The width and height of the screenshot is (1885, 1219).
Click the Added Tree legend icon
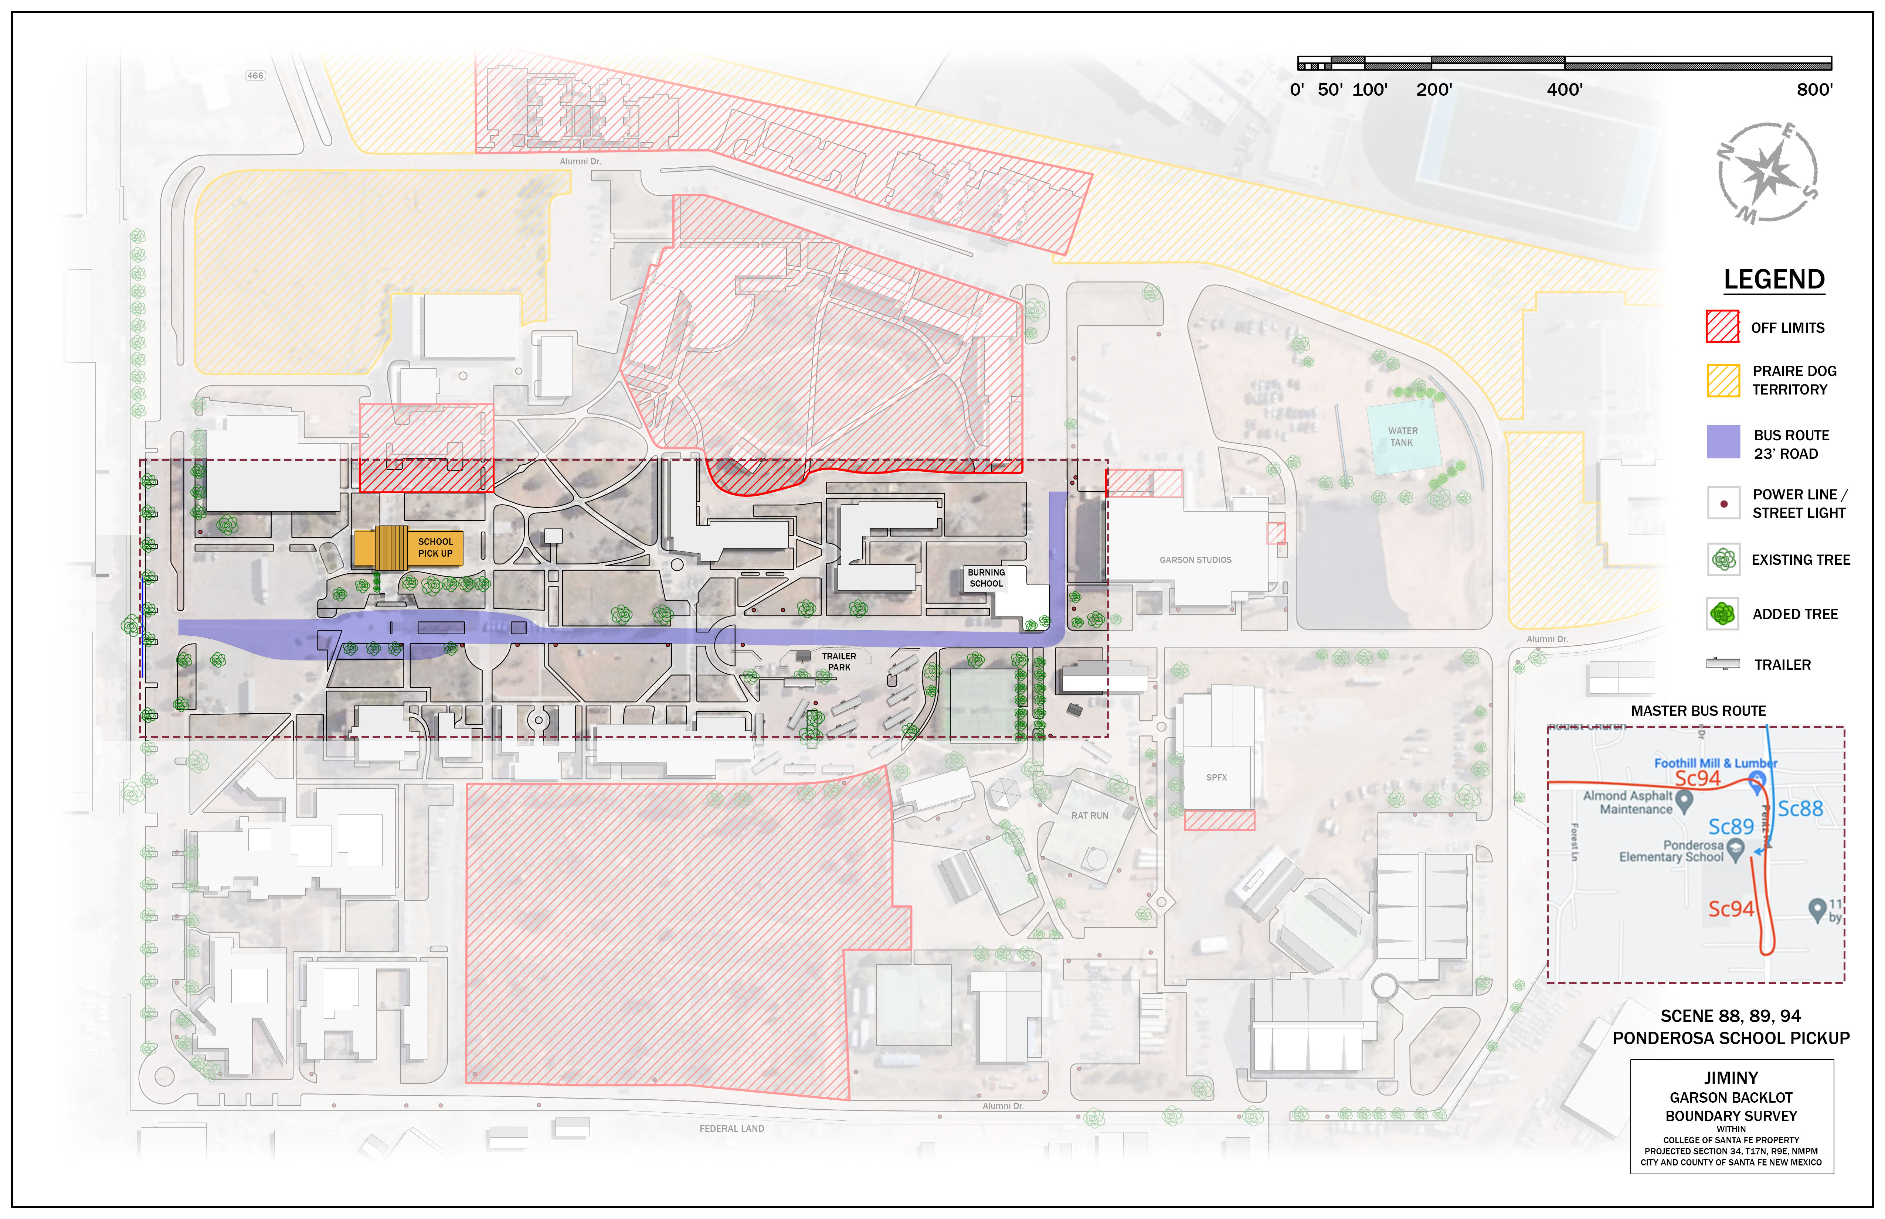(1723, 614)
